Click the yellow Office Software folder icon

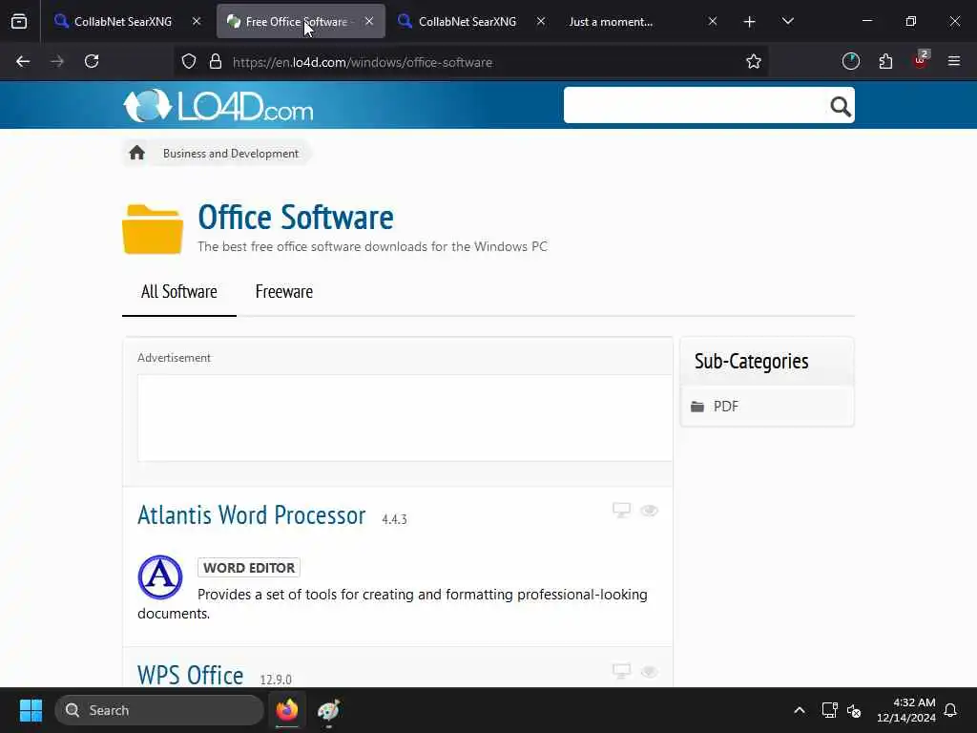[153, 229]
